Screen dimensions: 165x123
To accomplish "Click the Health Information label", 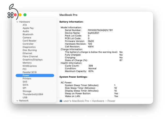I will (71, 63).
